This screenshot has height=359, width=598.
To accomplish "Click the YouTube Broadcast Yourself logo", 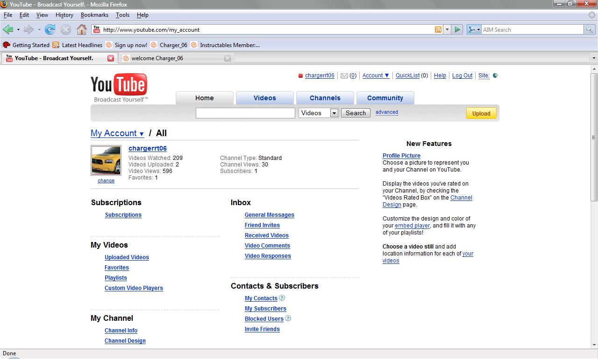I will 119,88.
